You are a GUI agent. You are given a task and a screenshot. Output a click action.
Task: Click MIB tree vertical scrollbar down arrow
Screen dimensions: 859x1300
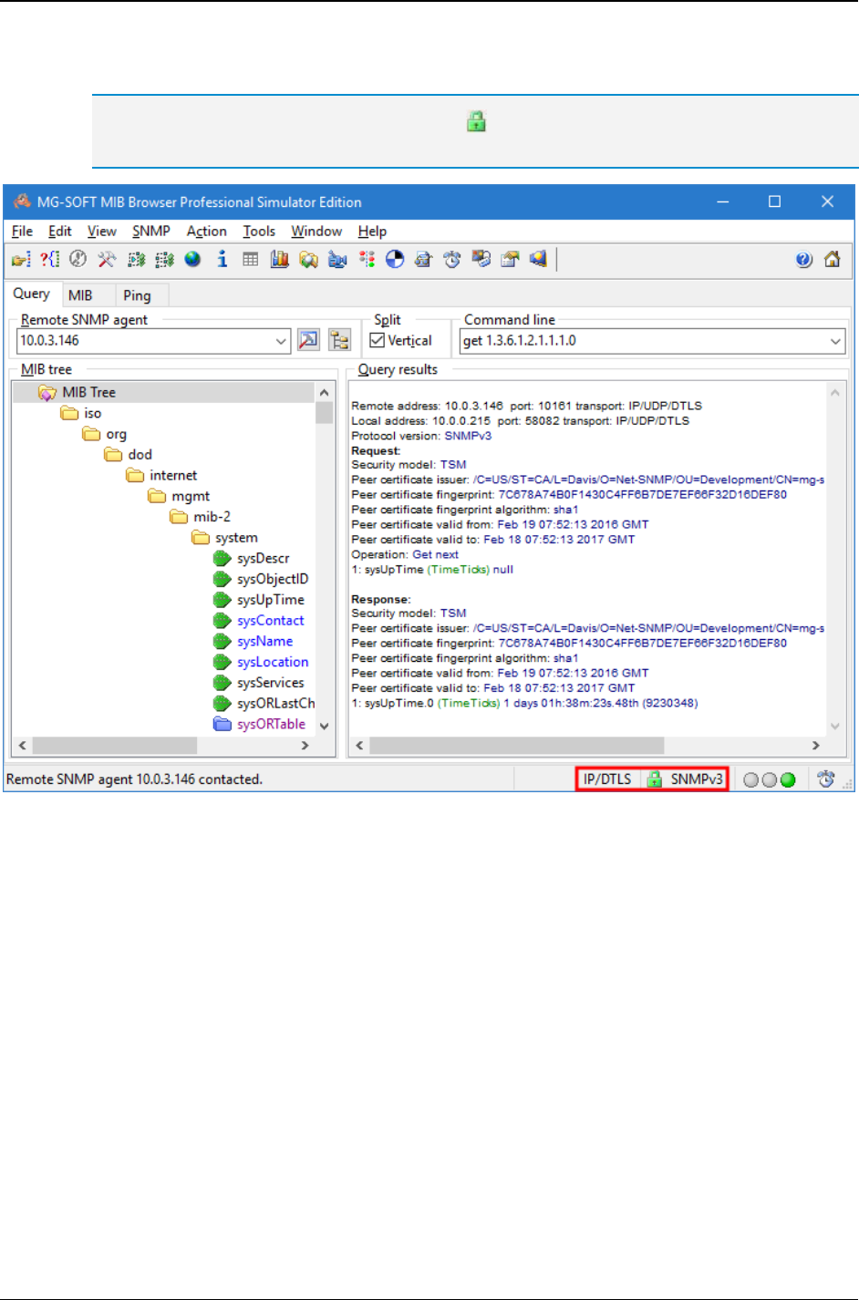(x=324, y=727)
